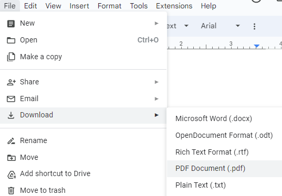
Task: Open the Tools menu
Action: click(x=139, y=6)
